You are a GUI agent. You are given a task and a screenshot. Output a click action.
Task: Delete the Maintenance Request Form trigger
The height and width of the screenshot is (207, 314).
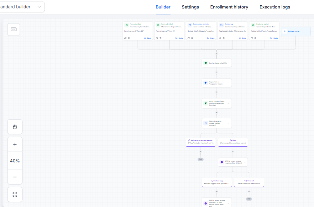click(x=160, y=38)
